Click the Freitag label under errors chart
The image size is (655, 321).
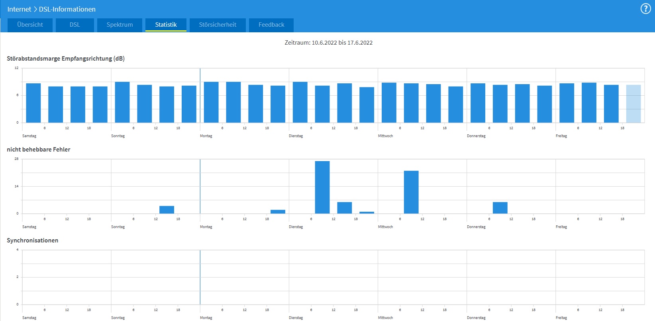(561, 227)
